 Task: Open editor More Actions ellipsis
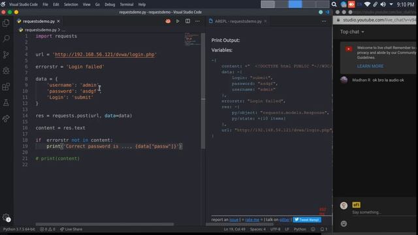click(x=197, y=22)
